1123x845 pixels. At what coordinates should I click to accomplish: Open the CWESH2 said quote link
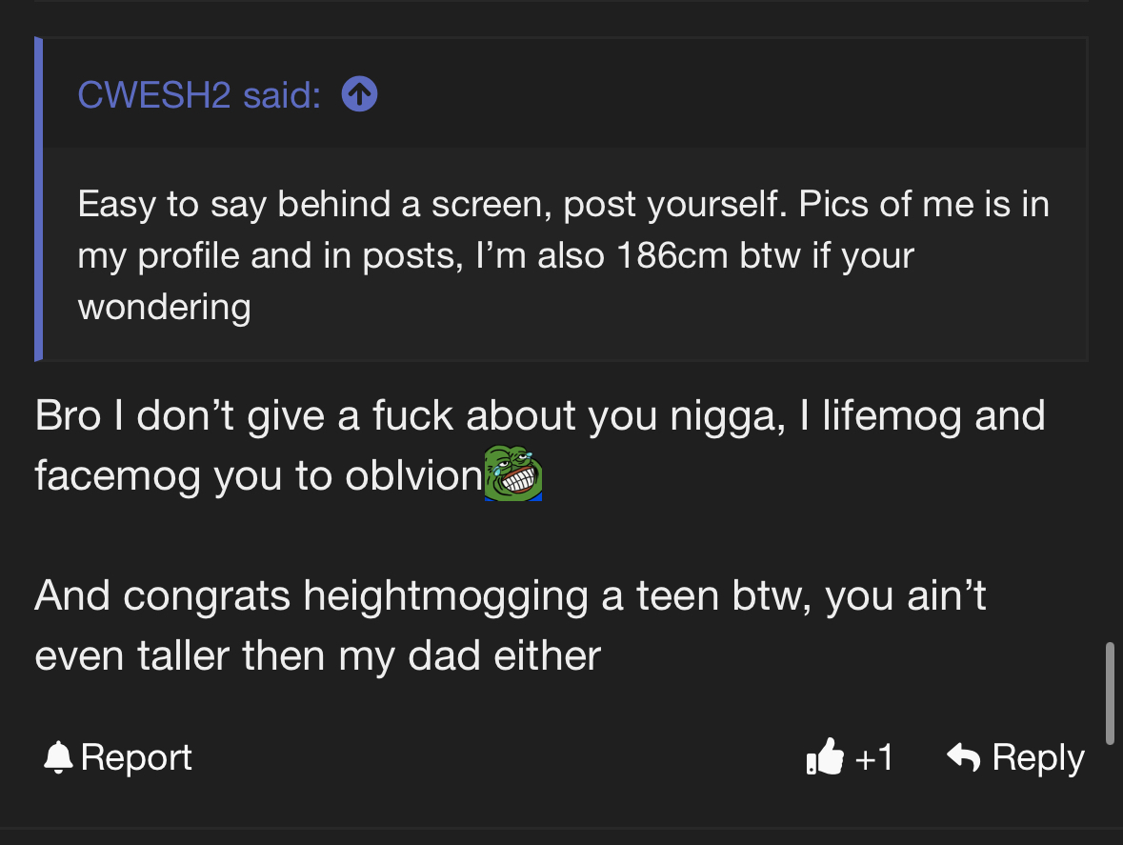[x=198, y=94]
